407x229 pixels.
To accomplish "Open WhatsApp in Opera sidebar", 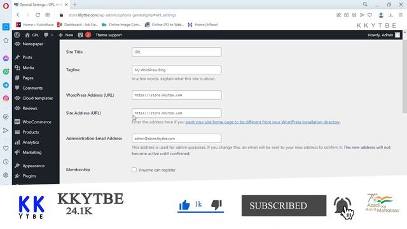I will pos(6,72).
